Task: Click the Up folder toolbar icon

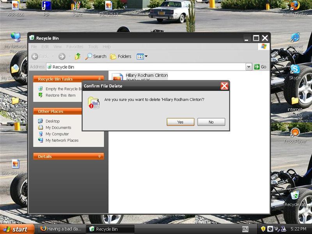Action: [x=78, y=57]
